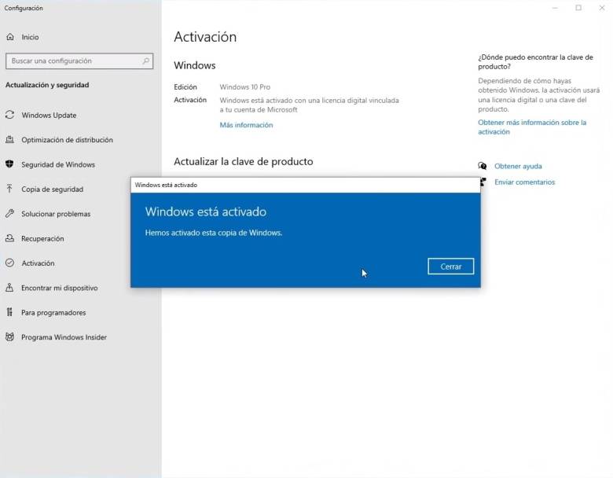Image resolution: width=613 pixels, height=478 pixels.
Task: Click the Actualización y seguridad heading
Action: coord(47,85)
